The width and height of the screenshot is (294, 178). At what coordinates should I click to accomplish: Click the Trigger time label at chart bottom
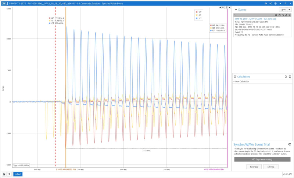(21, 165)
